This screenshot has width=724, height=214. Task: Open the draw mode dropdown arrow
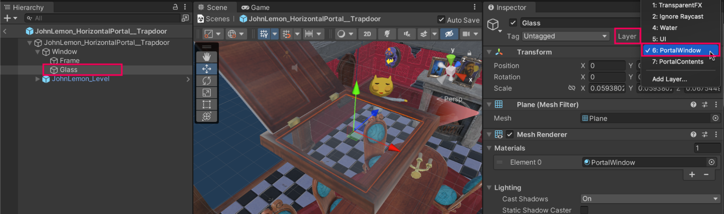[x=351, y=34]
